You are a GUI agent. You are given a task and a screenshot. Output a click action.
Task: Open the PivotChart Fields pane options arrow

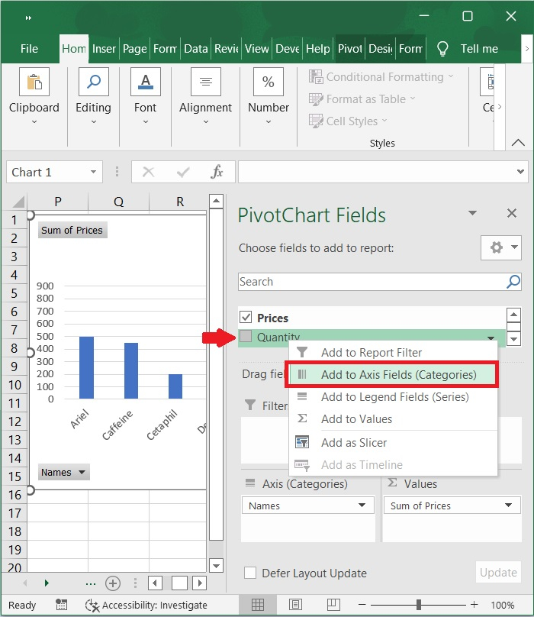[473, 213]
